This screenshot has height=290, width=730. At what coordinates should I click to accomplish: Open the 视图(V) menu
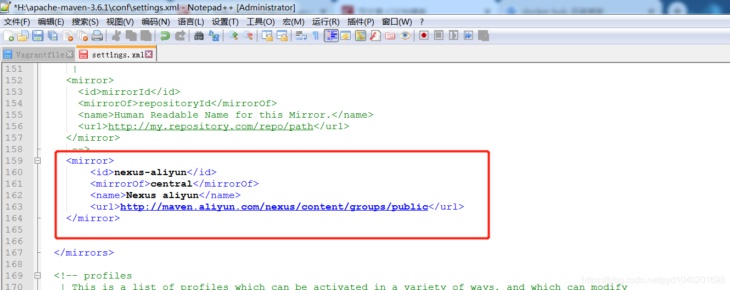coord(120,21)
